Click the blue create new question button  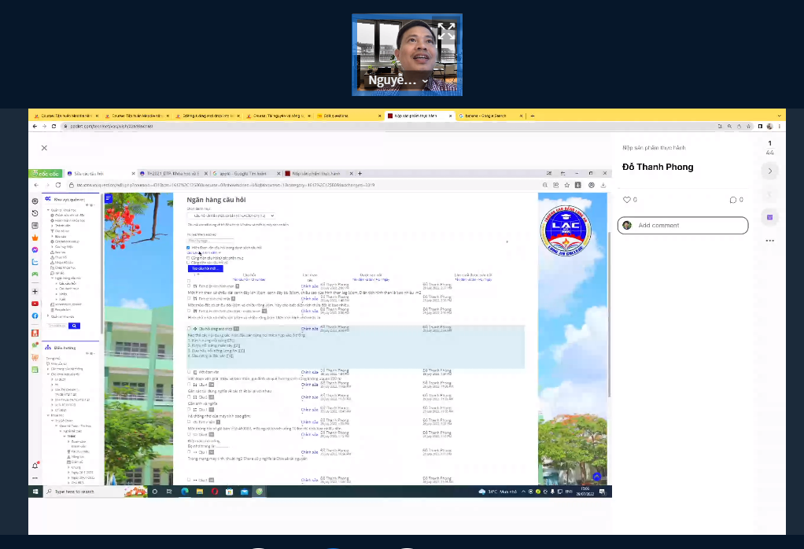click(205, 269)
